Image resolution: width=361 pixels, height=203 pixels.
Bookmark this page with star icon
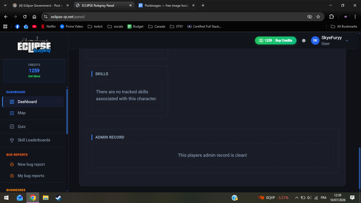318,17
